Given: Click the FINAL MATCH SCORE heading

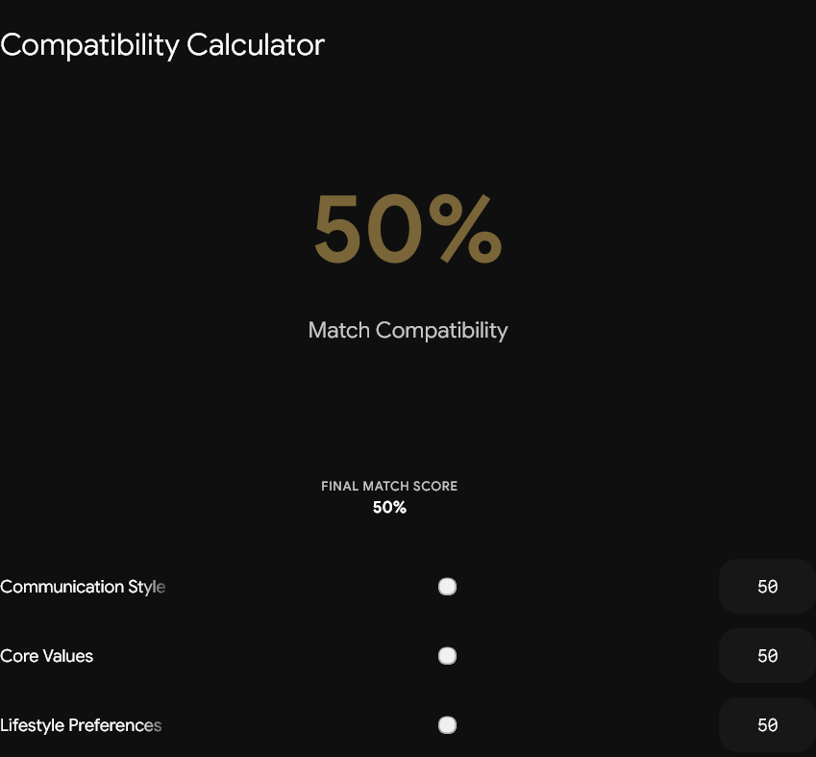Looking at the screenshot, I should (x=389, y=486).
